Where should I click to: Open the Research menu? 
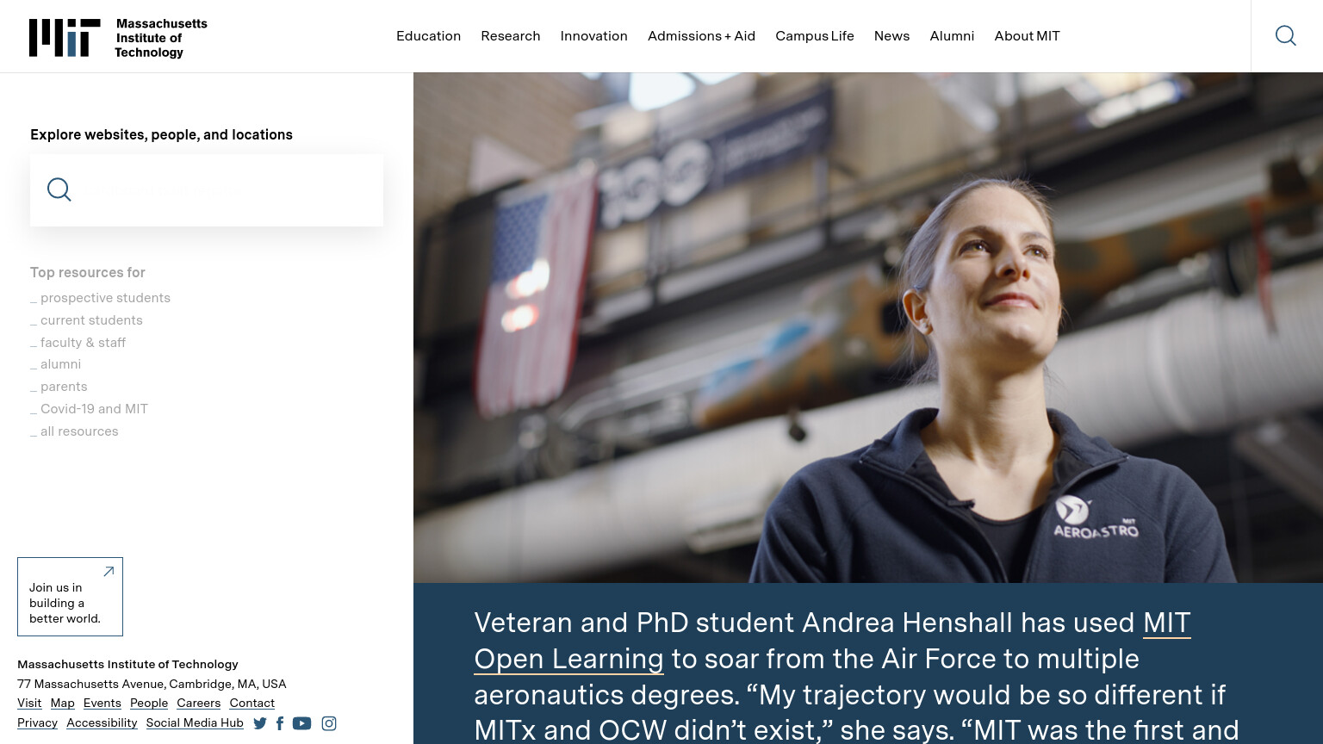coord(511,36)
